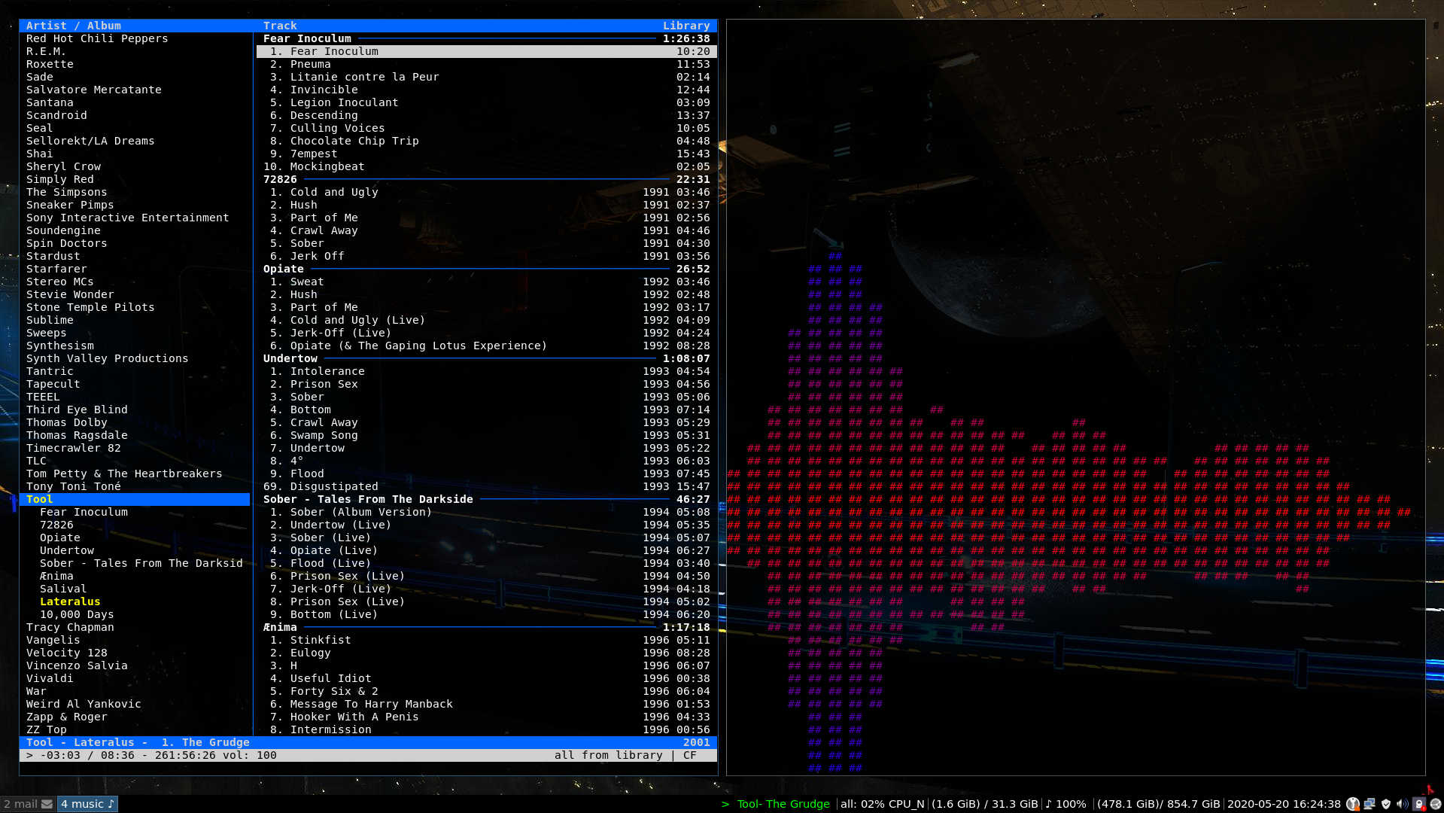Select artist ZZ Top
The image size is (1444, 813).
pos(47,729)
